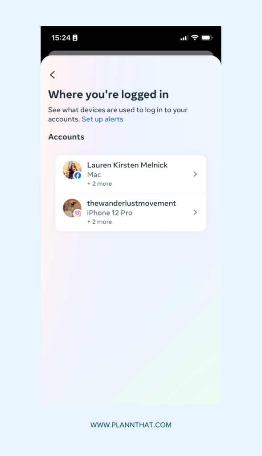Open the Set up alerts link

[x=102, y=119]
